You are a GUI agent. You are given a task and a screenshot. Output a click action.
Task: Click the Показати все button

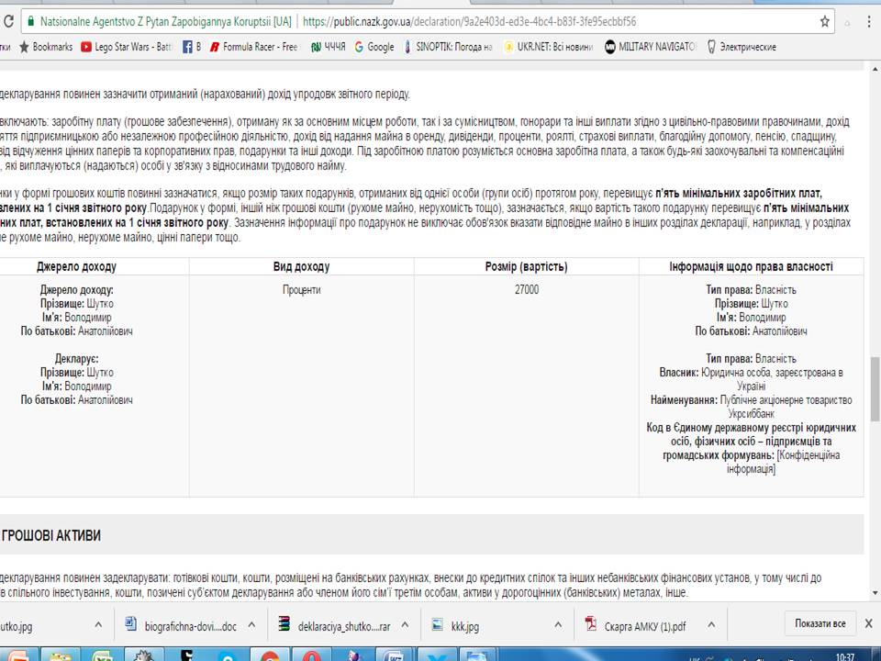click(820, 624)
